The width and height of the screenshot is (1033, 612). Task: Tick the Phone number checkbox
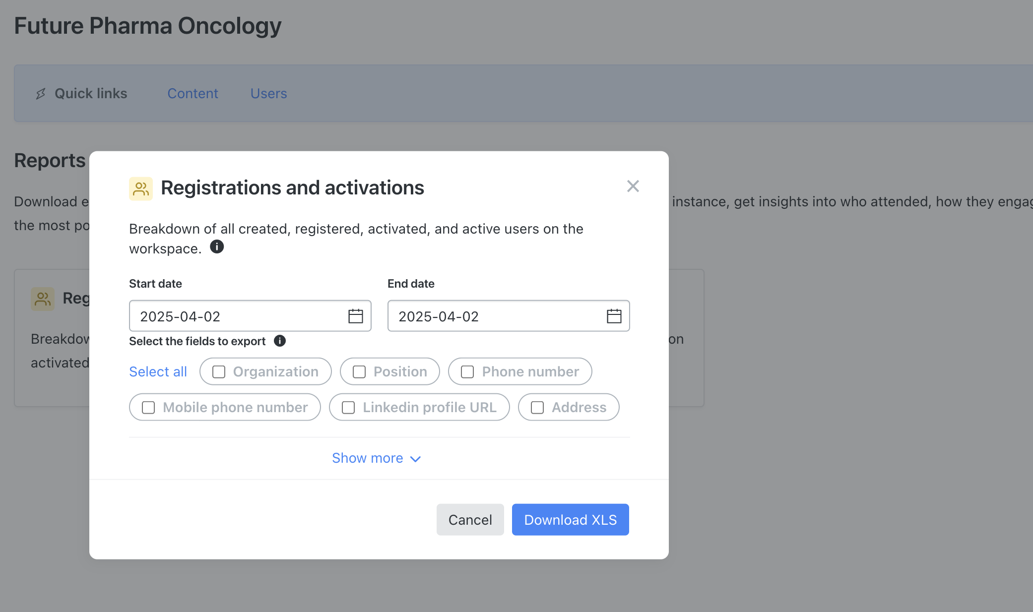click(x=467, y=371)
